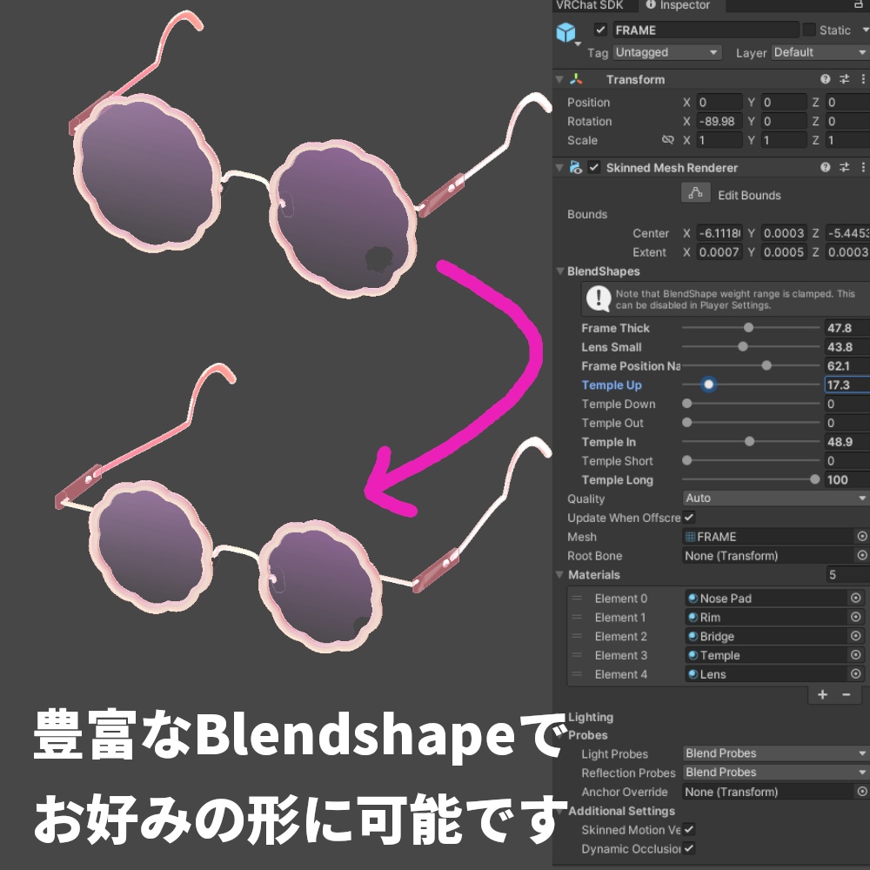
Task: Collapse the Materials foldout
Action: click(x=560, y=574)
